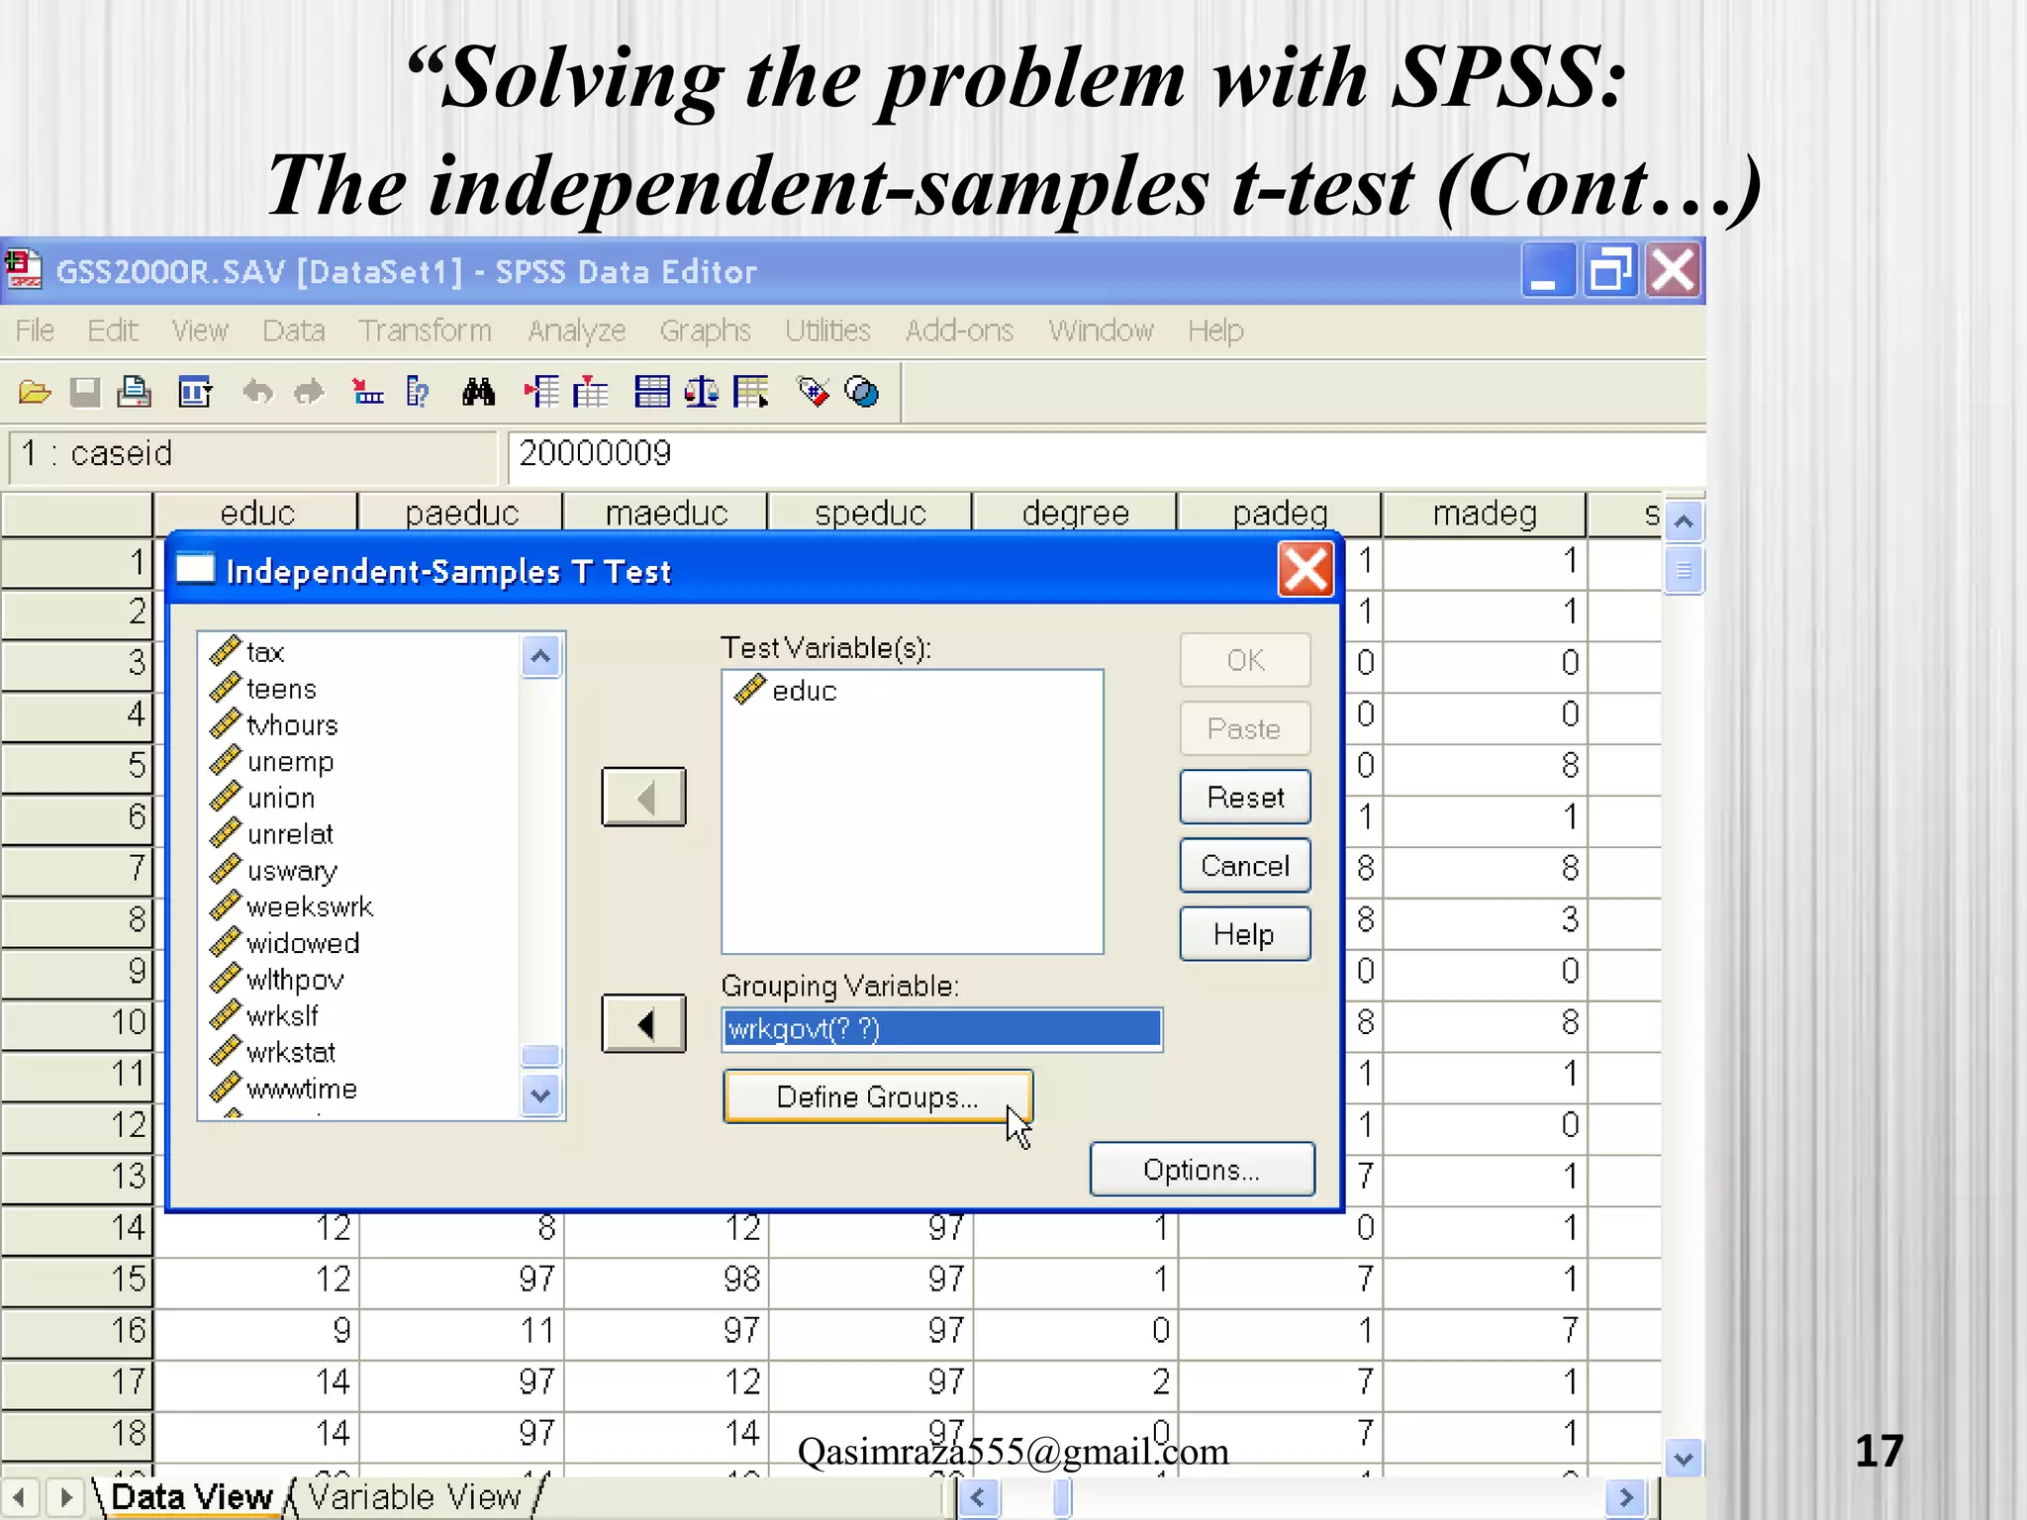Image resolution: width=2027 pixels, height=1520 pixels.
Task: Click the Insert Cases toolbar icon
Action: 541,393
